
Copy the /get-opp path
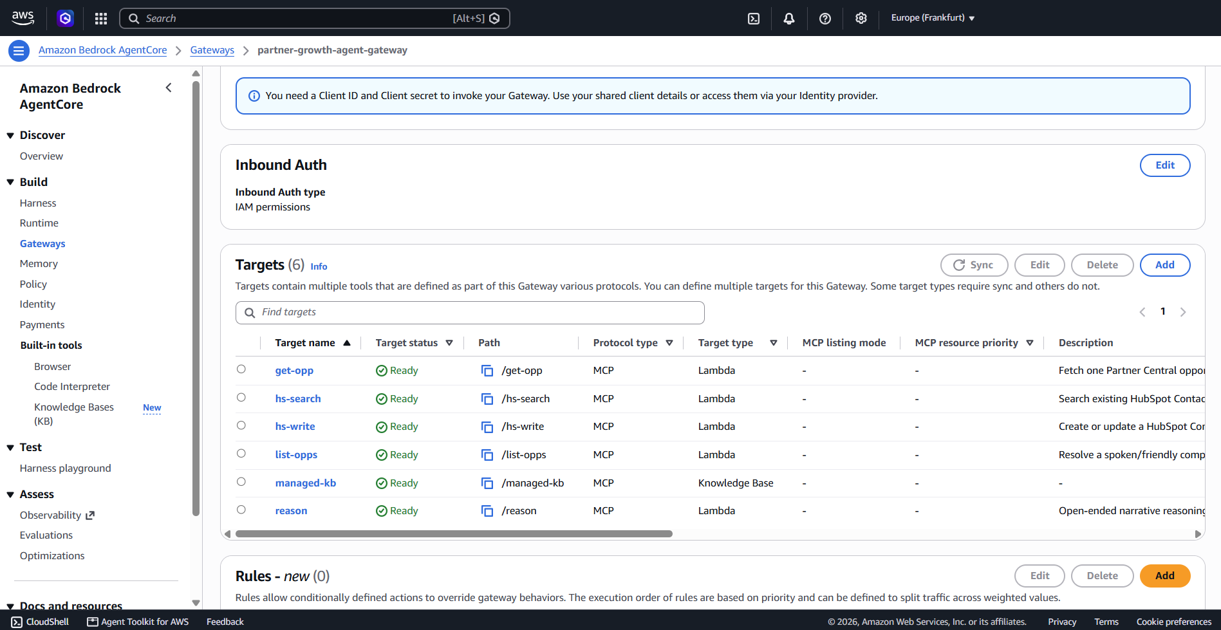487,371
